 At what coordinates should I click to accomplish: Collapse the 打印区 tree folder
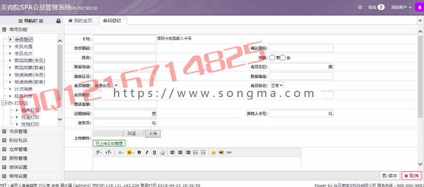click(4, 103)
